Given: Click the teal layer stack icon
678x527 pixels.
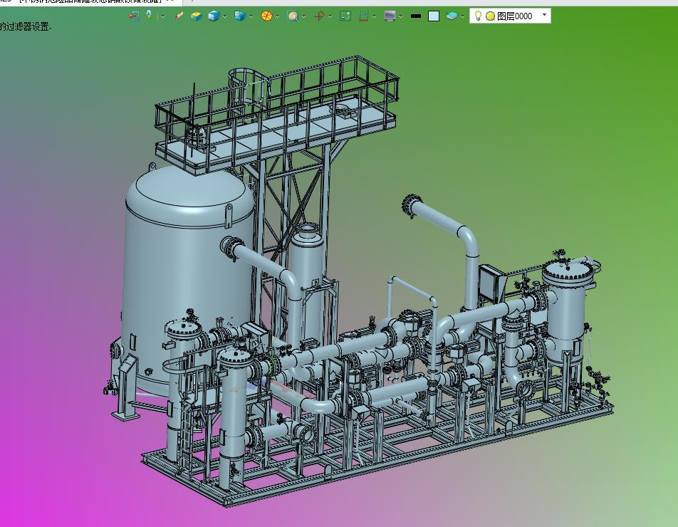Looking at the screenshot, I should (x=452, y=16).
